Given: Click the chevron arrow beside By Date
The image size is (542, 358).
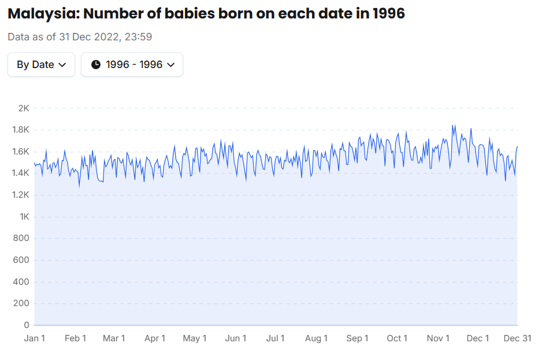Looking at the screenshot, I should [63, 65].
